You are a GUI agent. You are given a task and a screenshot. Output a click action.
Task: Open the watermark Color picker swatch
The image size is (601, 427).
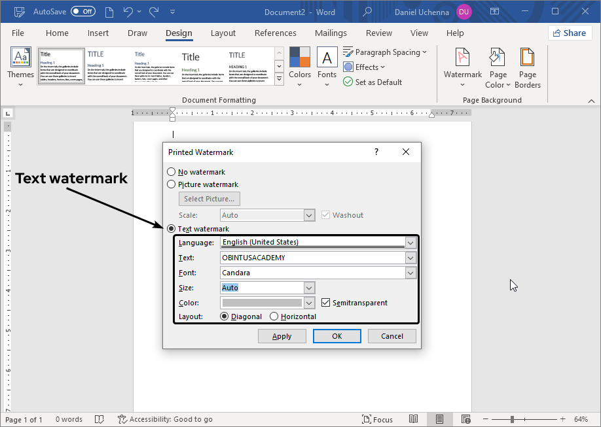coord(262,303)
